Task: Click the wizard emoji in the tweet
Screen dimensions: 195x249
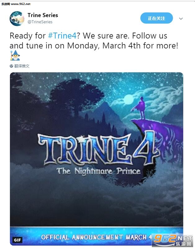Action: pyautogui.click(x=15, y=56)
